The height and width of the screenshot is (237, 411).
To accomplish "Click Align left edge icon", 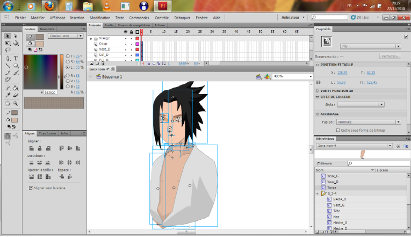I will click(x=32, y=148).
